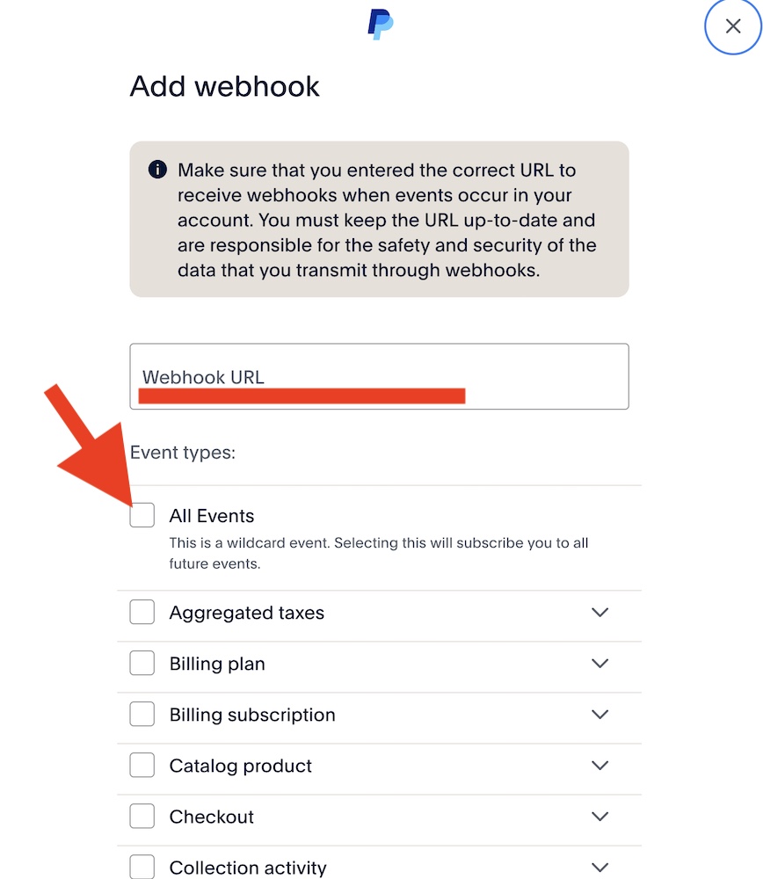Click the Checkout event type label
This screenshot has width=763, height=879.
(x=212, y=817)
